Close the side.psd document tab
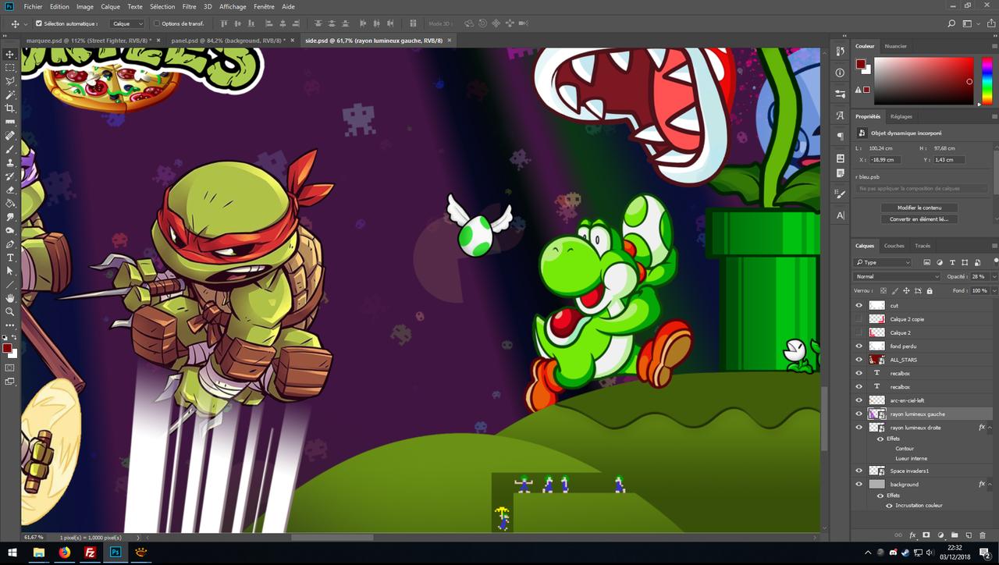The image size is (999, 565). [x=450, y=40]
